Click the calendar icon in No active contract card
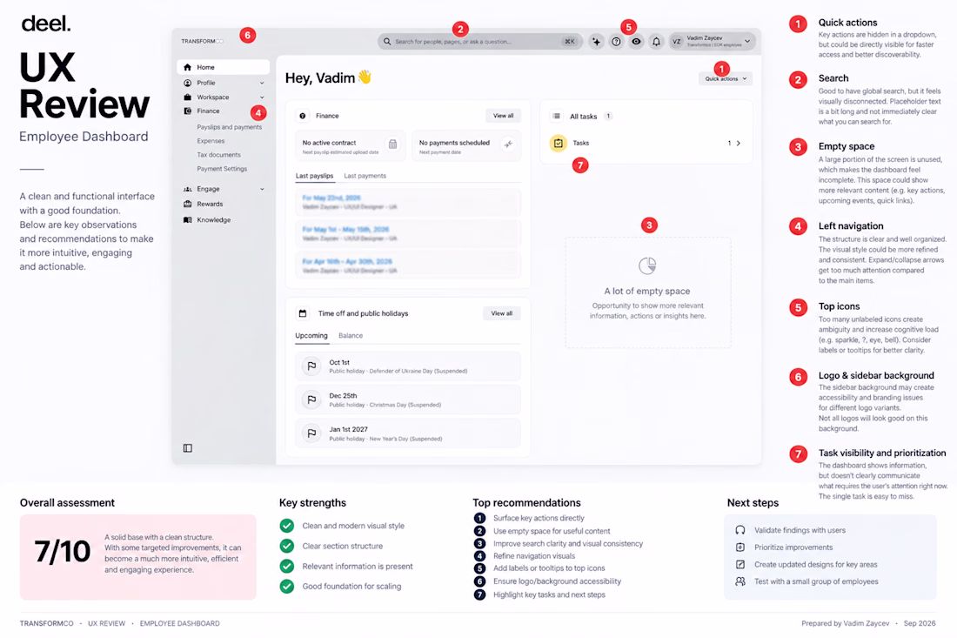Screen dimensions: 957x638 click(392, 144)
